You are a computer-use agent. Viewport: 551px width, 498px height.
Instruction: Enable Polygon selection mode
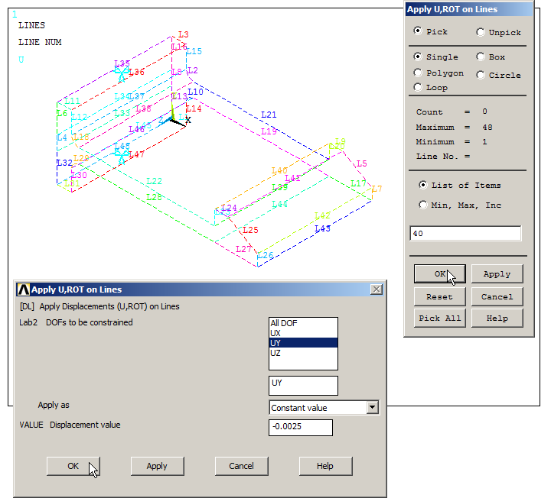click(418, 73)
